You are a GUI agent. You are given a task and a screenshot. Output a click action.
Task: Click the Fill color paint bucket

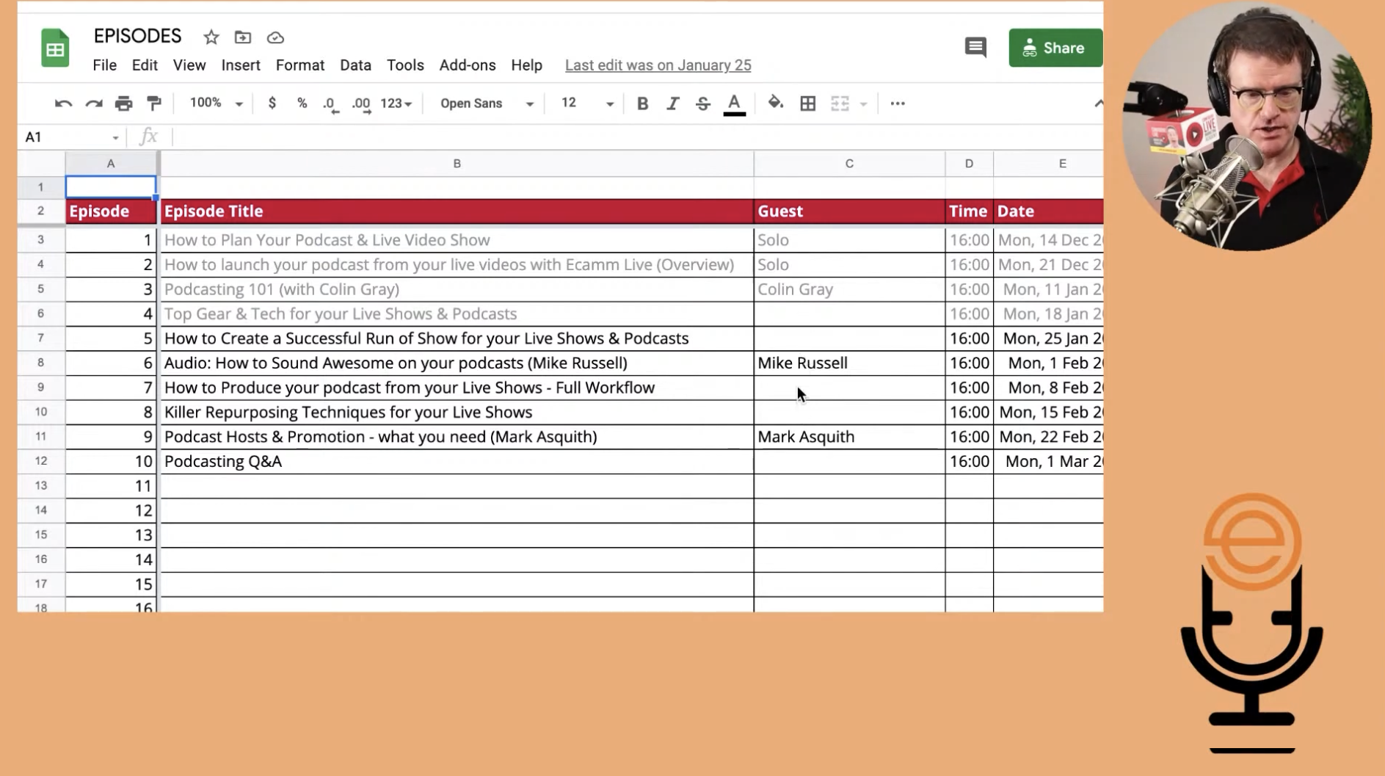(x=775, y=104)
